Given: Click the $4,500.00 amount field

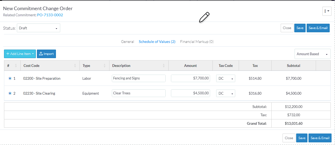Looking at the screenshot, I should click(191, 93).
